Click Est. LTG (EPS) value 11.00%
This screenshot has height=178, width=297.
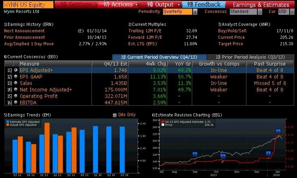(191, 44)
